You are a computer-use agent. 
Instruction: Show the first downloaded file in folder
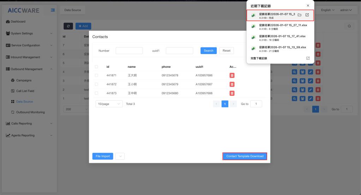(300, 15)
